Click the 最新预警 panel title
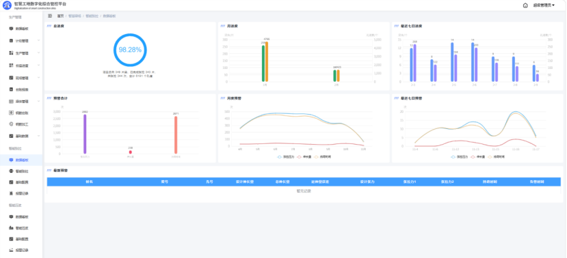The width and height of the screenshot is (567, 258). (x=61, y=171)
